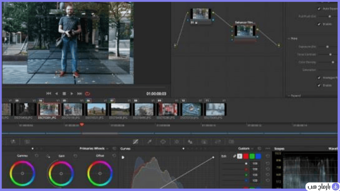Select the blue curve channel
The image size is (340, 191).
(258, 156)
